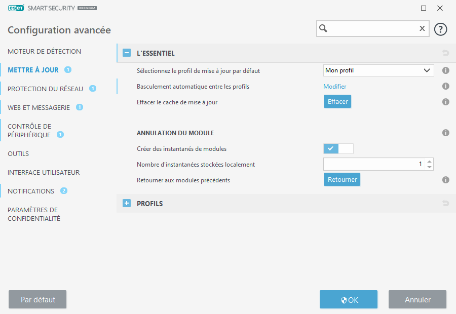Screen dimensions: 456x314
Task: Click the ESET logo
Action: (x=16, y=8)
